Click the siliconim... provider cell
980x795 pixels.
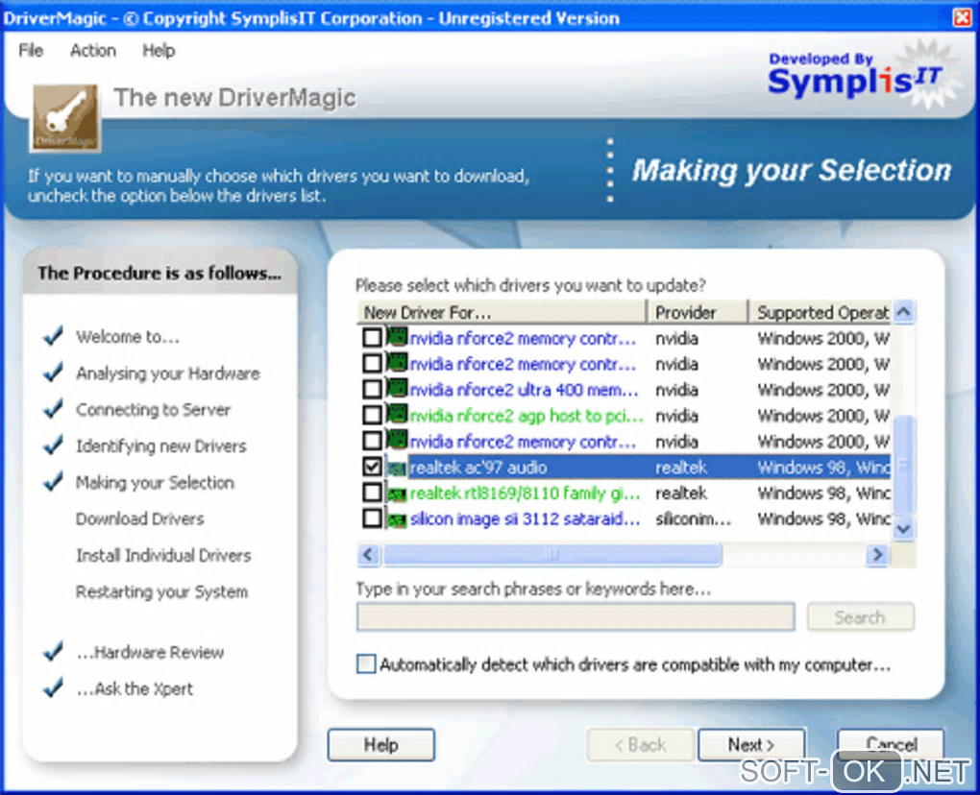coord(693,519)
